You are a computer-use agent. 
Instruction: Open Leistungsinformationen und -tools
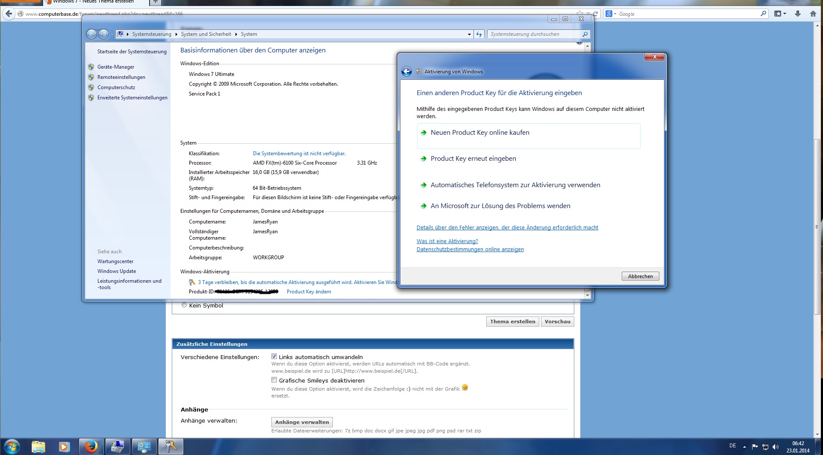129,284
